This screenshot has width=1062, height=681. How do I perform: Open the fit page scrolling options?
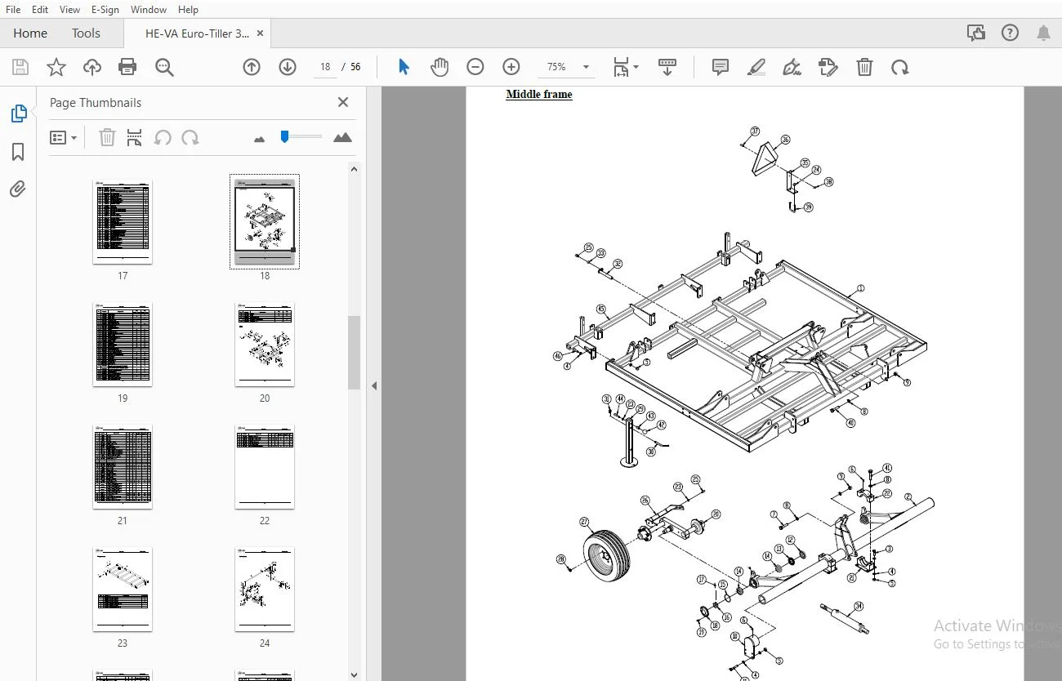[x=626, y=67]
